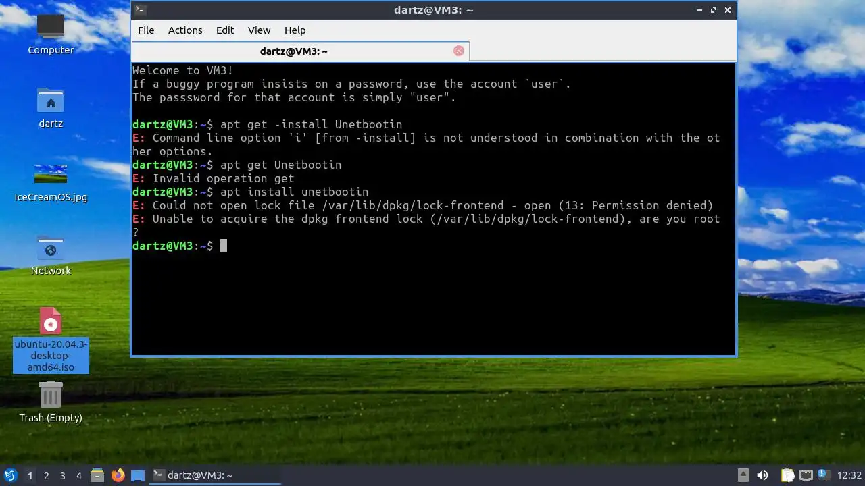Open the View menu
The image size is (865, 486).
259,30
